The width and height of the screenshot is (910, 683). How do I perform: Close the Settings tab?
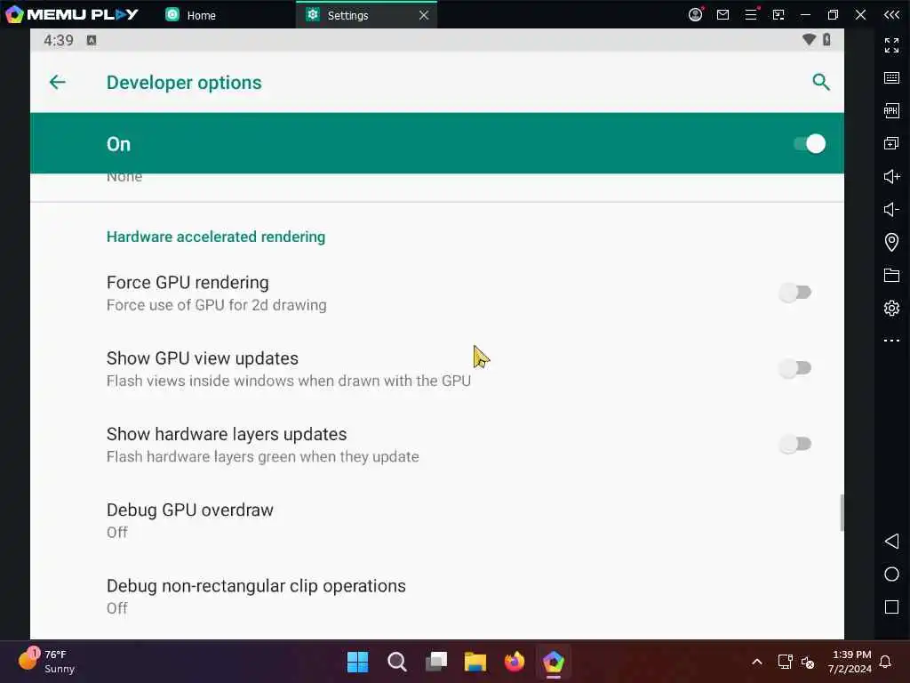pos(424,15)
